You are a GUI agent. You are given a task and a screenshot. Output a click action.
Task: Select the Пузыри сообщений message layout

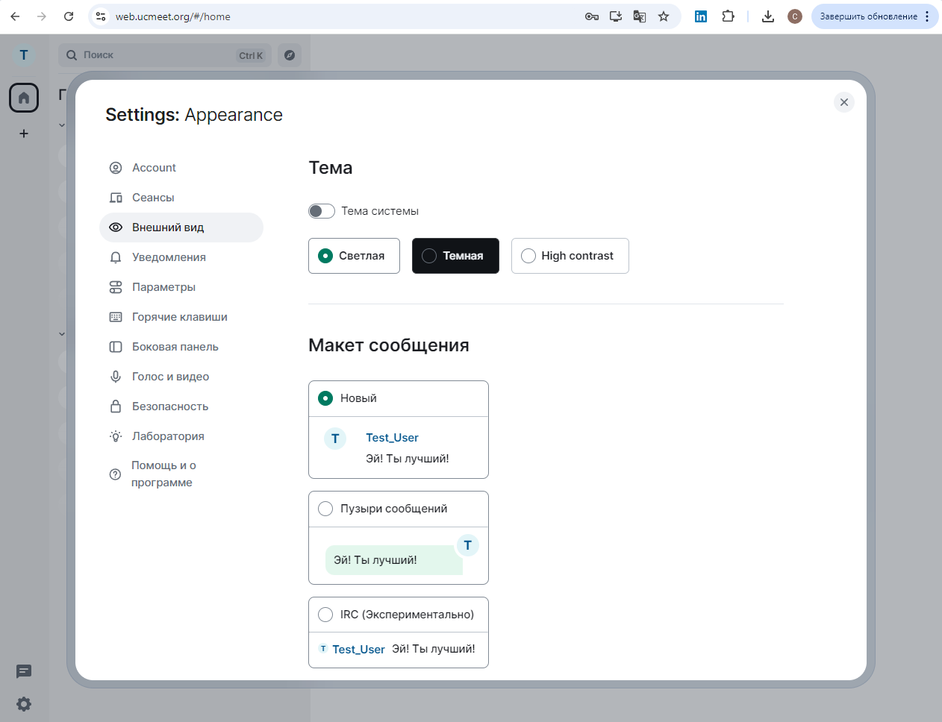[325, 508]
